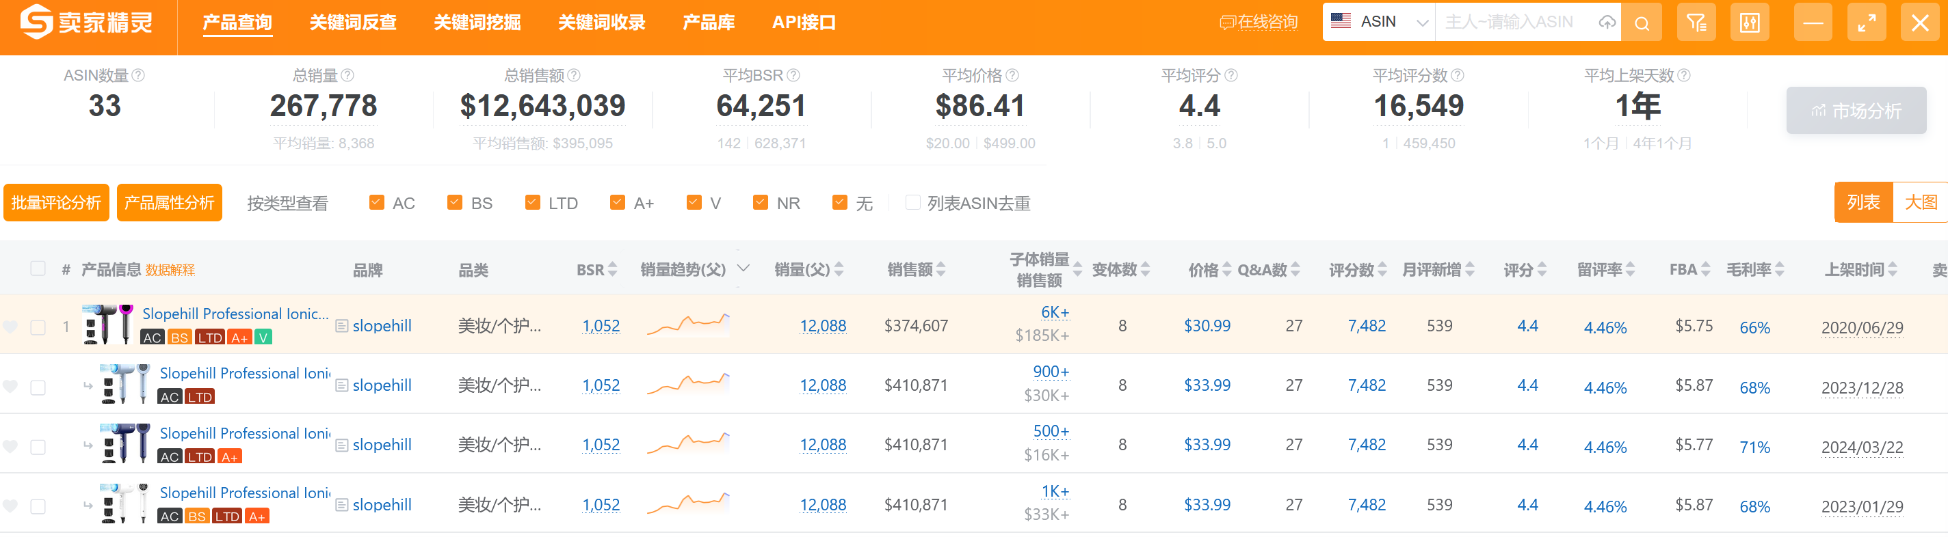The image size is (1948, 537).
Task: Switch to 关键词收录 tab
Action: coord(602,23)
